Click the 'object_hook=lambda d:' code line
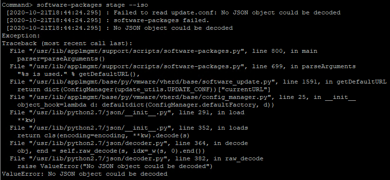The image size is (390, 180). (x=146, y=105)
